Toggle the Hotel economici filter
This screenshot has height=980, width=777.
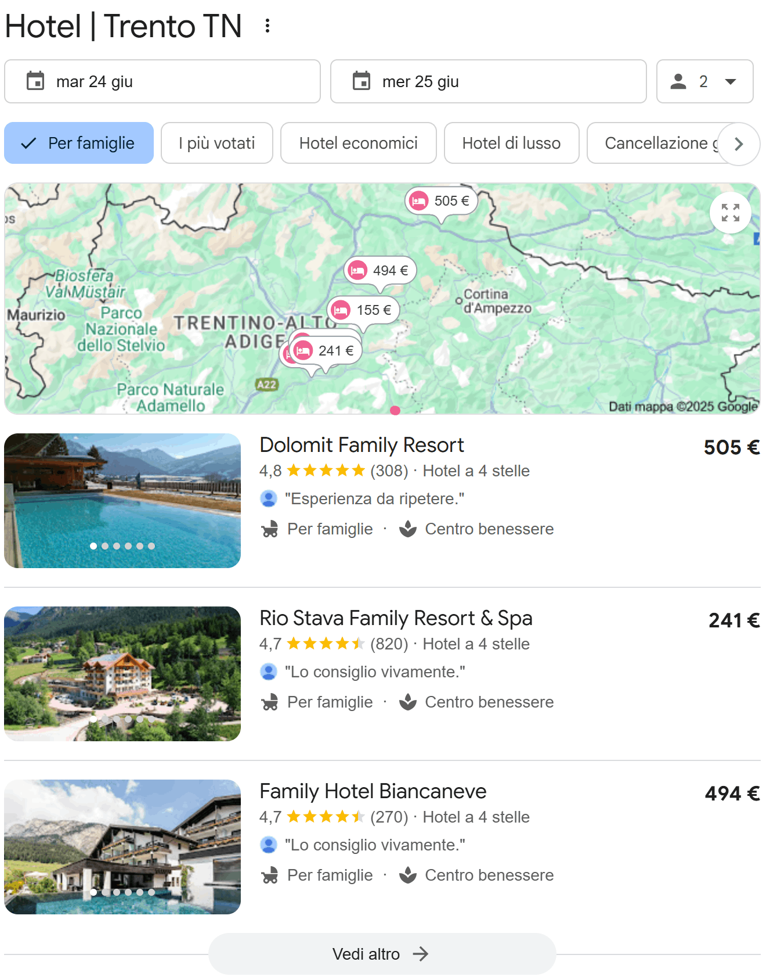[x=358, y=143]
